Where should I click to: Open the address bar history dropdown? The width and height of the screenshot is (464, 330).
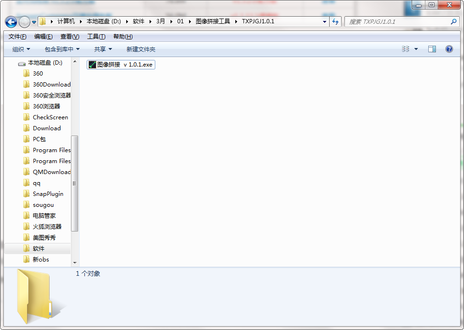[324, 21]
